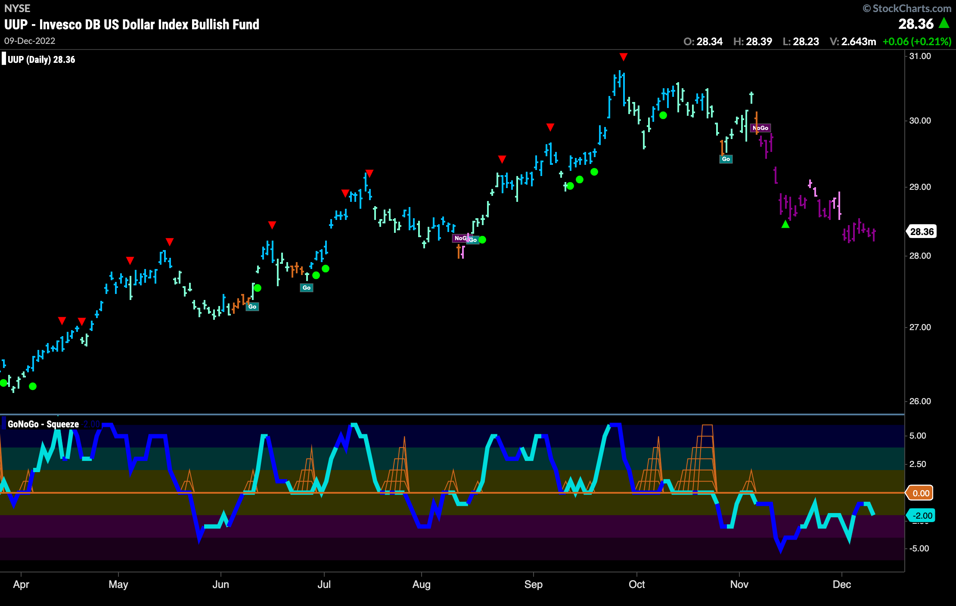Select the Go flag in late October

click(x=726, y=159)
